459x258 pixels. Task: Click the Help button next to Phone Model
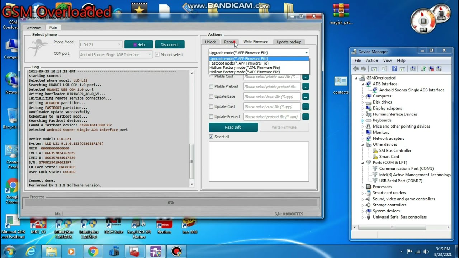139,44
